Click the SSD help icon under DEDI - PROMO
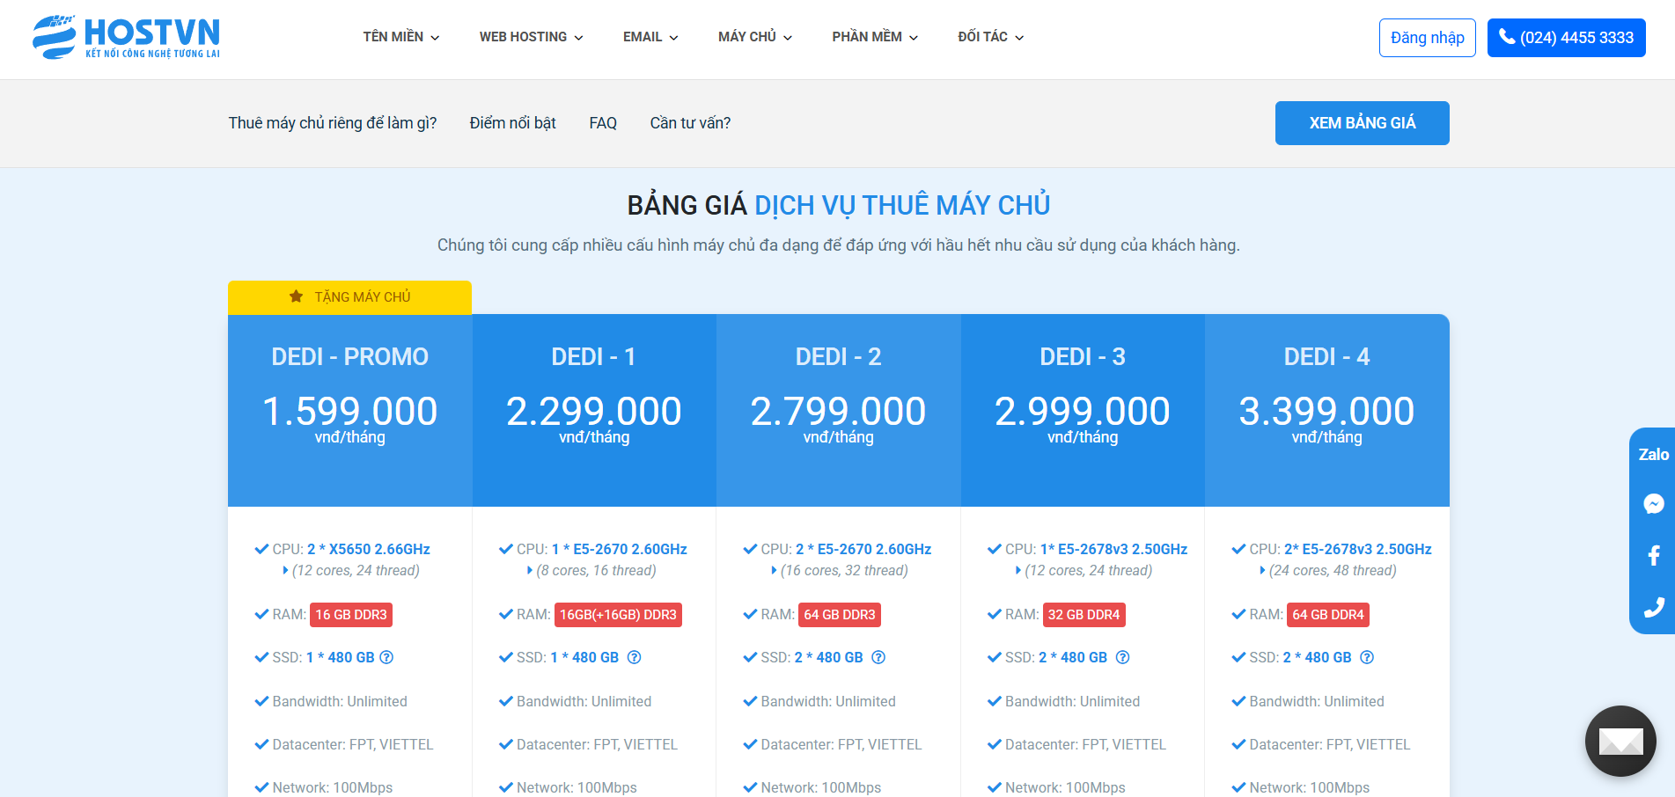The image size is (1675, 797). point(386,657)
